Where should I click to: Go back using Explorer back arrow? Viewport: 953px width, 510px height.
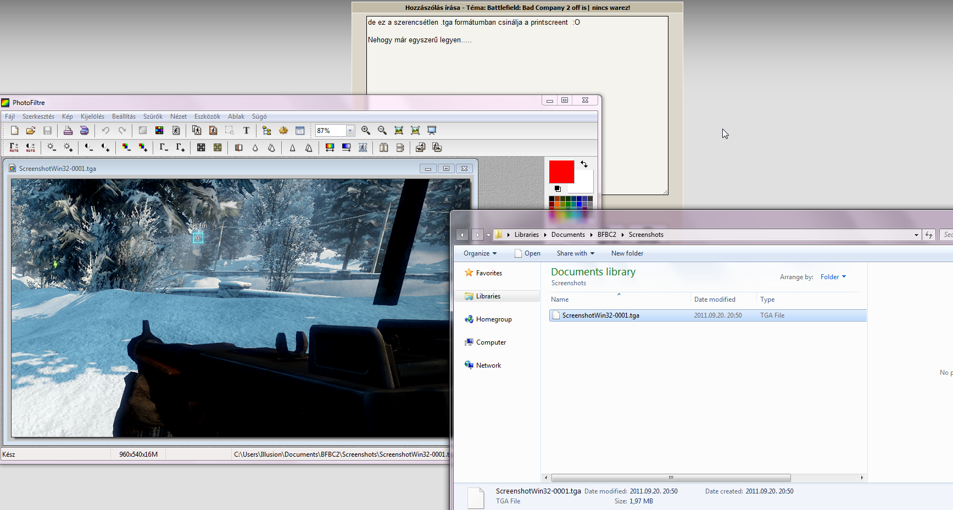[x=462, y=235]
